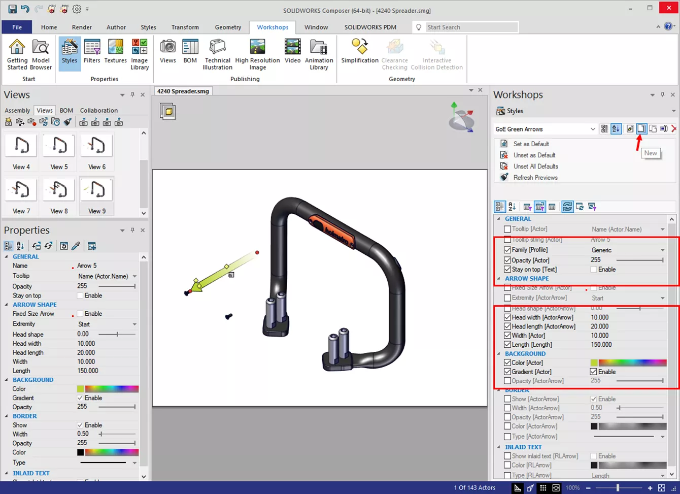This screenshot has height=494, width=680.
Task: Click the alphabetical sort icon in Properties toolbar
Action: (x=20, y=246)
